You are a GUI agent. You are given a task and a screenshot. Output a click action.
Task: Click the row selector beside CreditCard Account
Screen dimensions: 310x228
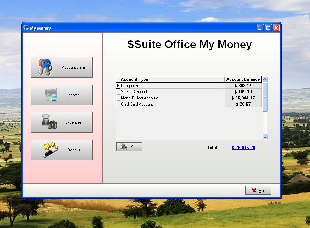118,104
